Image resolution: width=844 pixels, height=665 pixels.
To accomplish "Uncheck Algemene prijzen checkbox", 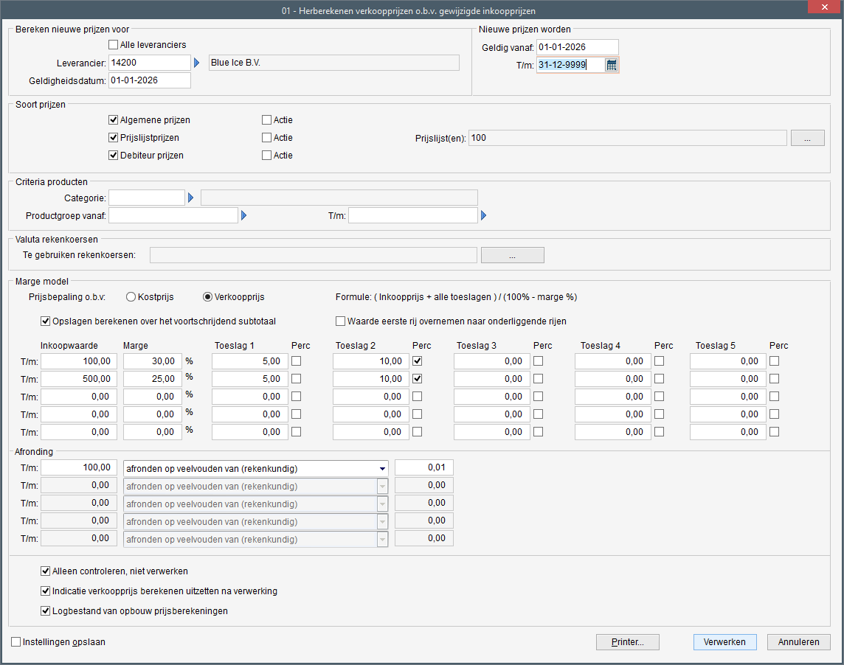I will coord(114,119).
